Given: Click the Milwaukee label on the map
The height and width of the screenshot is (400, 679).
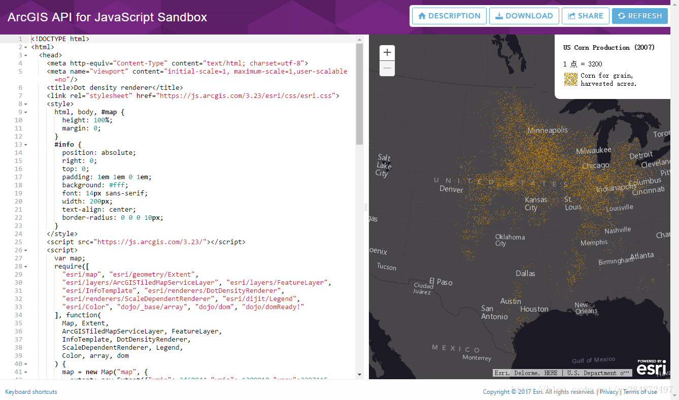Looking at the screenshot, I should (x=594, y=151).
